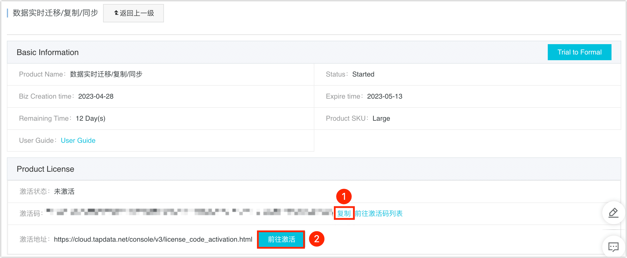The width and height of the screenshot is (627, 258).
Task: Select the Product Name value text
Action: click(106, 74)
